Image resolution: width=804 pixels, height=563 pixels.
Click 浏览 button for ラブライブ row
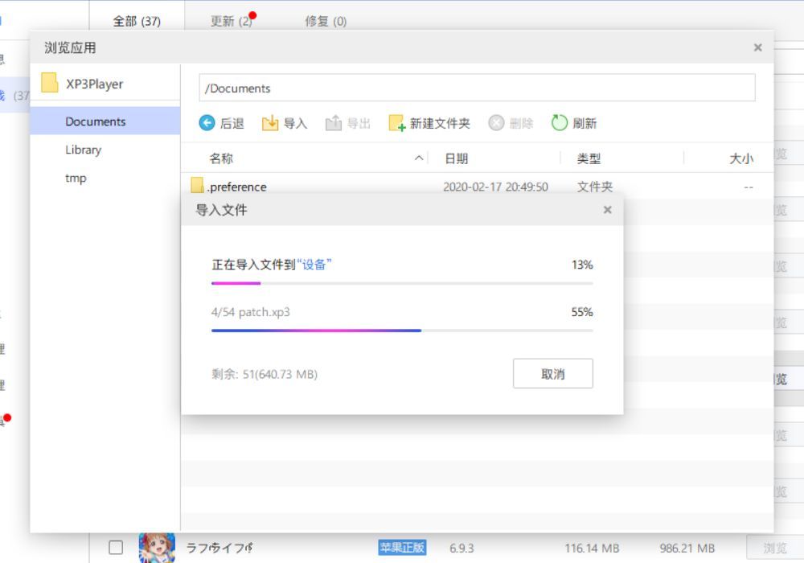[x=774, y=548]
